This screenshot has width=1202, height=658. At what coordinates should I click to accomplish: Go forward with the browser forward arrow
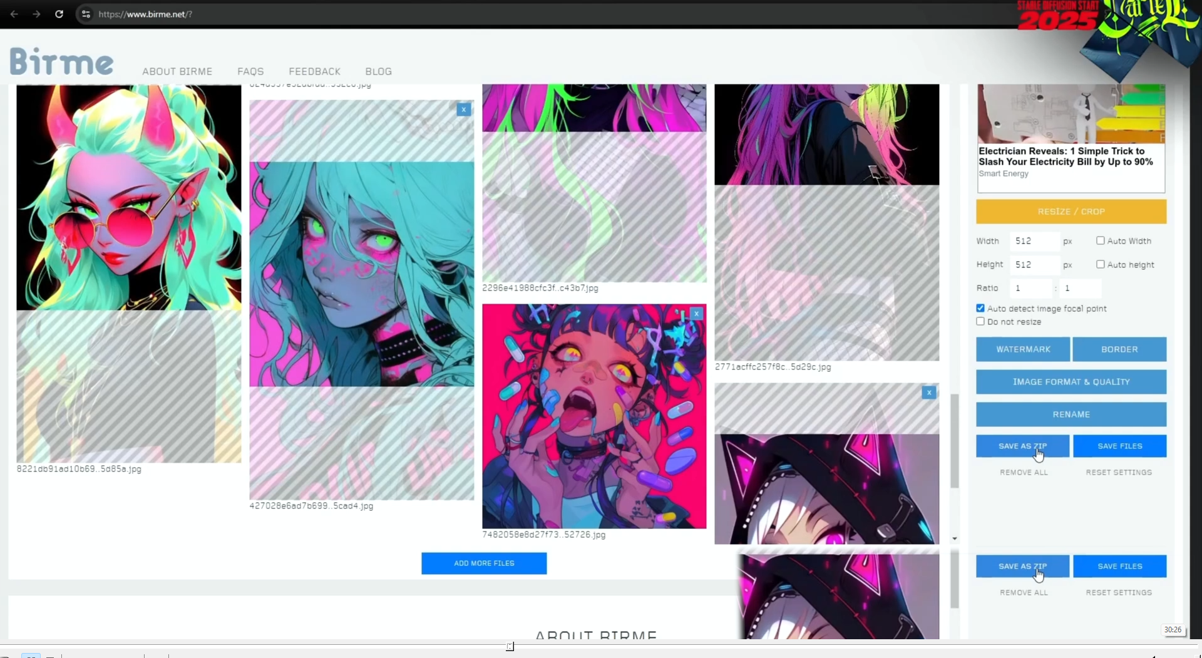click(36, 14)
